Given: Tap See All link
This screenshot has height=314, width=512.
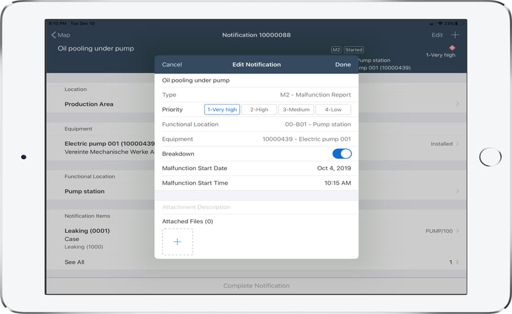Looking at the screenshot, I should click(x=74, y=262).
